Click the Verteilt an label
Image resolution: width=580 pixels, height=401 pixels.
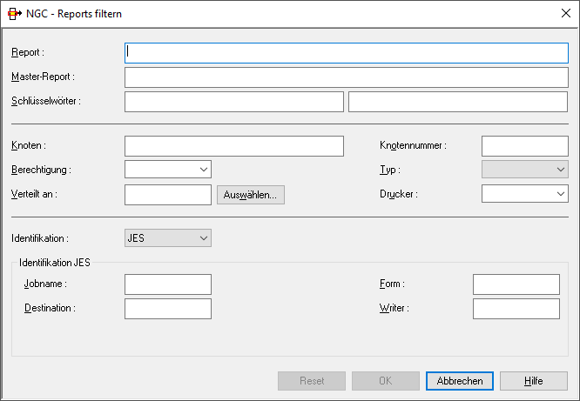34,194
